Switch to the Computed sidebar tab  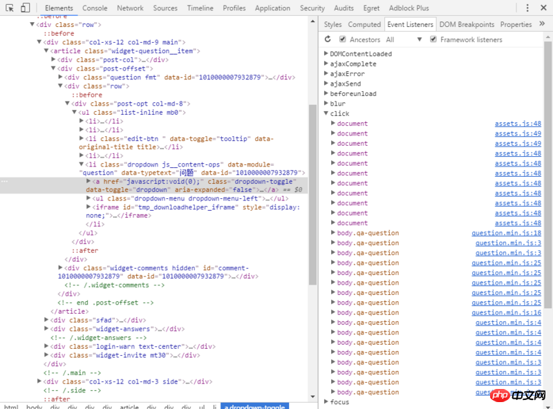[x=364, y=24]
